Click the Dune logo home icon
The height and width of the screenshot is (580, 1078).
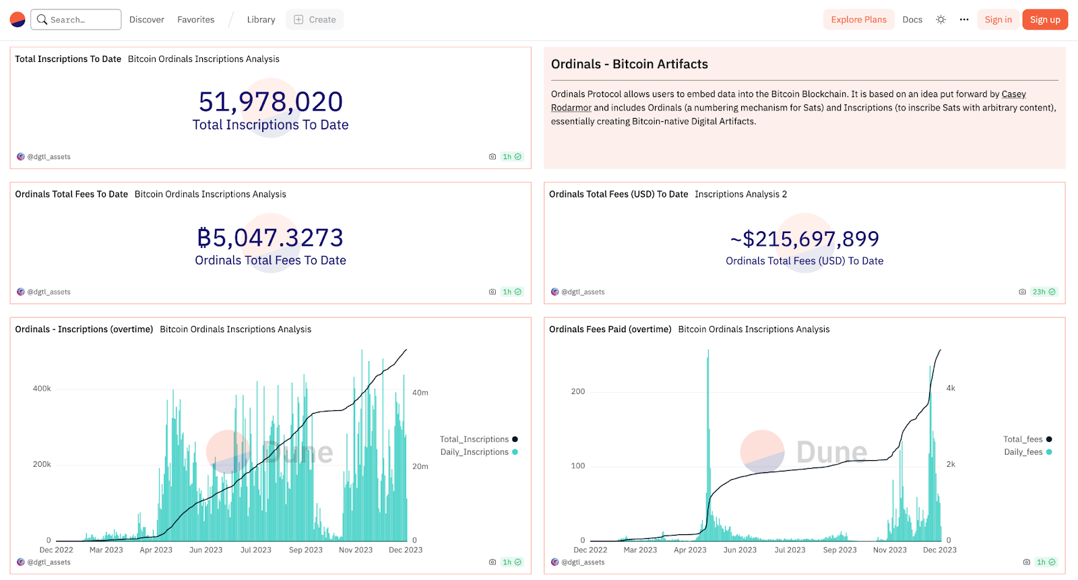(x=18, y=20)
